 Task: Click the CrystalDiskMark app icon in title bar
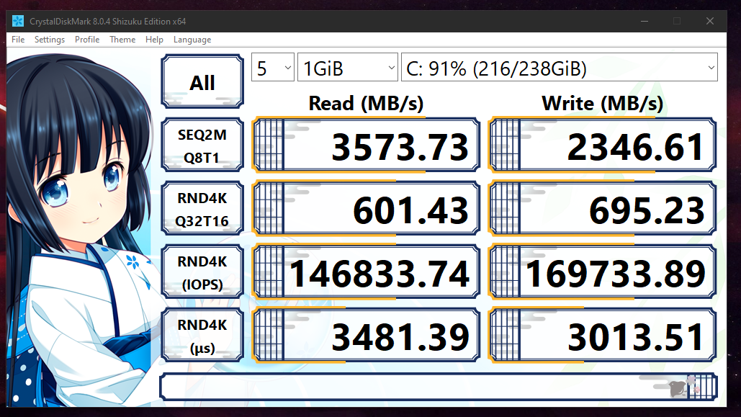pyautogui.click(x=18, y=22)
